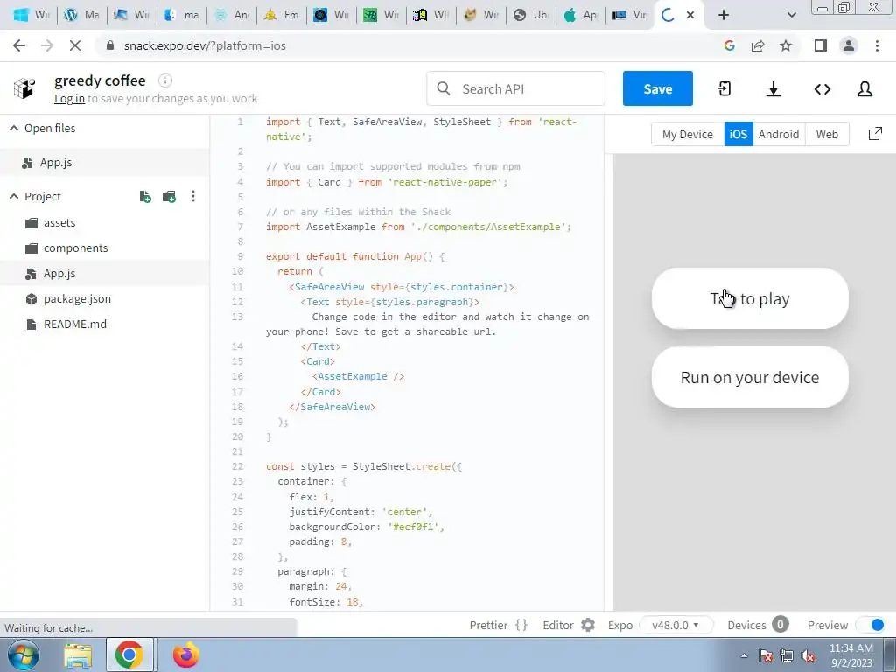Close the active browser tab
Screen dimensions: 896x672
690,16
